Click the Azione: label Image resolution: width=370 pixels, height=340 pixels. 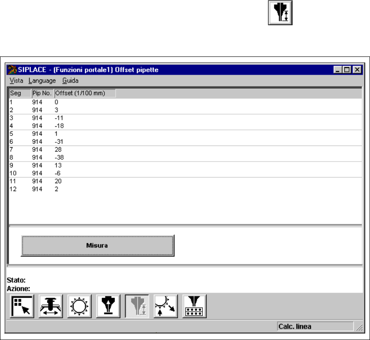[18, 288]
